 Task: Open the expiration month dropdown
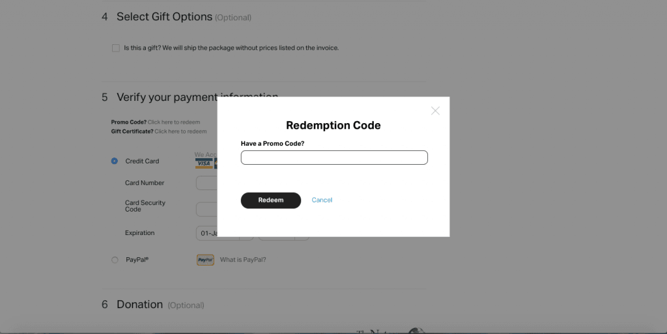tap(207, 233)
